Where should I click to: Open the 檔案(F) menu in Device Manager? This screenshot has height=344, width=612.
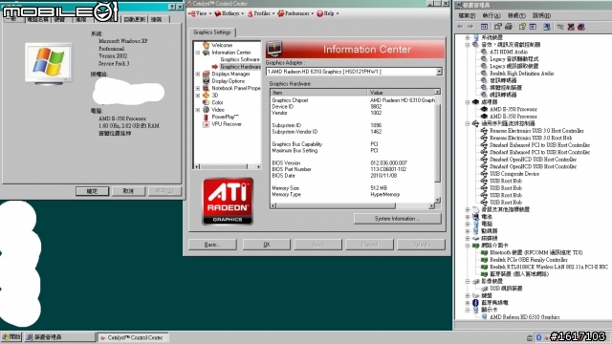coord(467,15)
